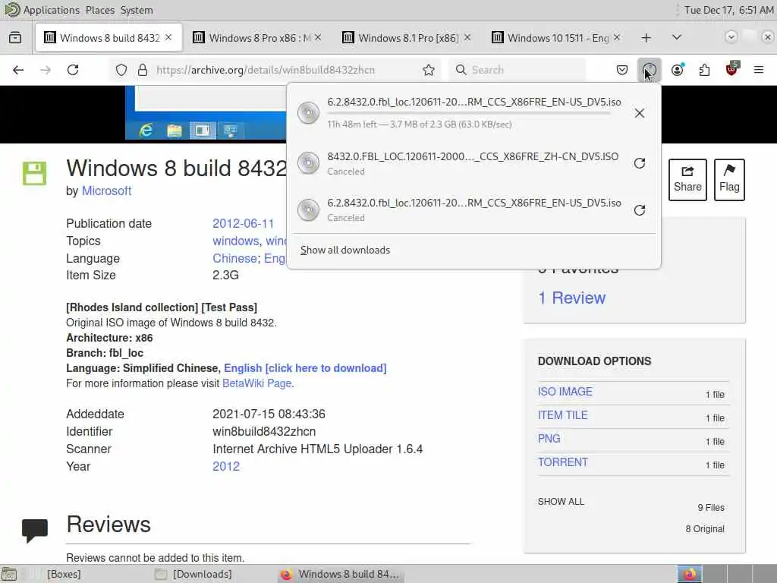
Task: Open the 1 Review link
Action: 572,298
